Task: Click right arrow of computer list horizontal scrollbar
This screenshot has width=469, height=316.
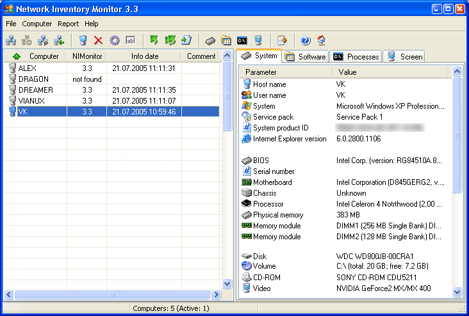Action: [x=216, y=295]
